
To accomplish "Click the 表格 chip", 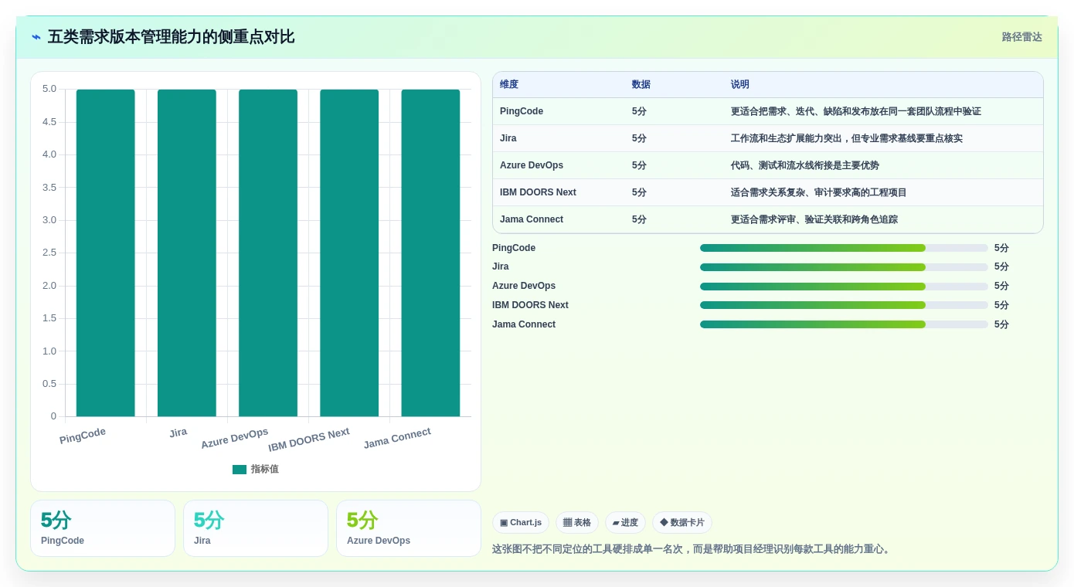I will point(577,523).
